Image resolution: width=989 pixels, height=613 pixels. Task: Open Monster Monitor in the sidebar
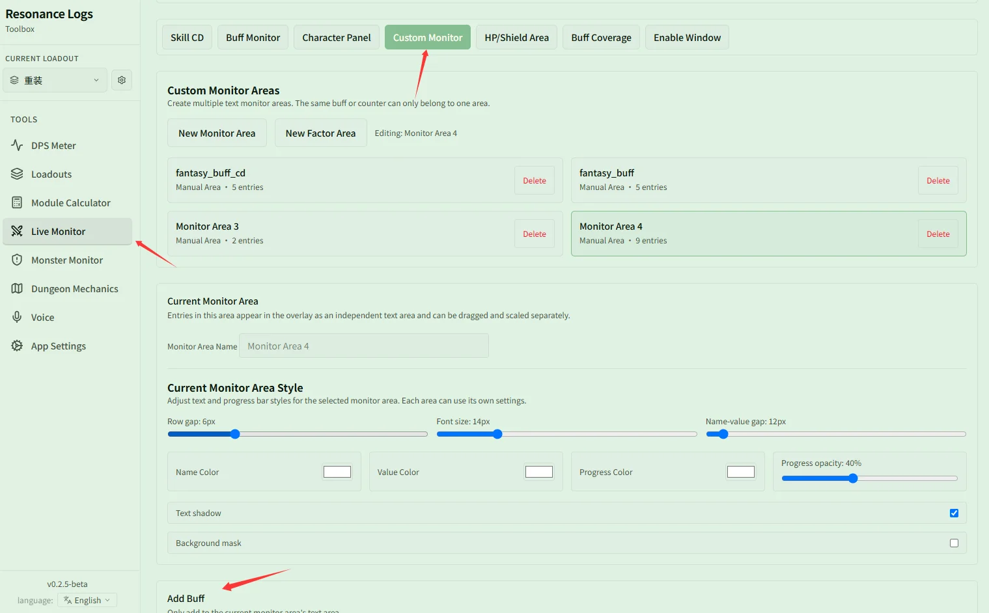click(67, 260)
